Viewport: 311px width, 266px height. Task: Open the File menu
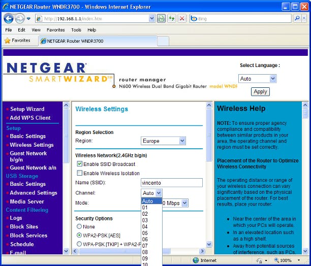coord(8,30)
